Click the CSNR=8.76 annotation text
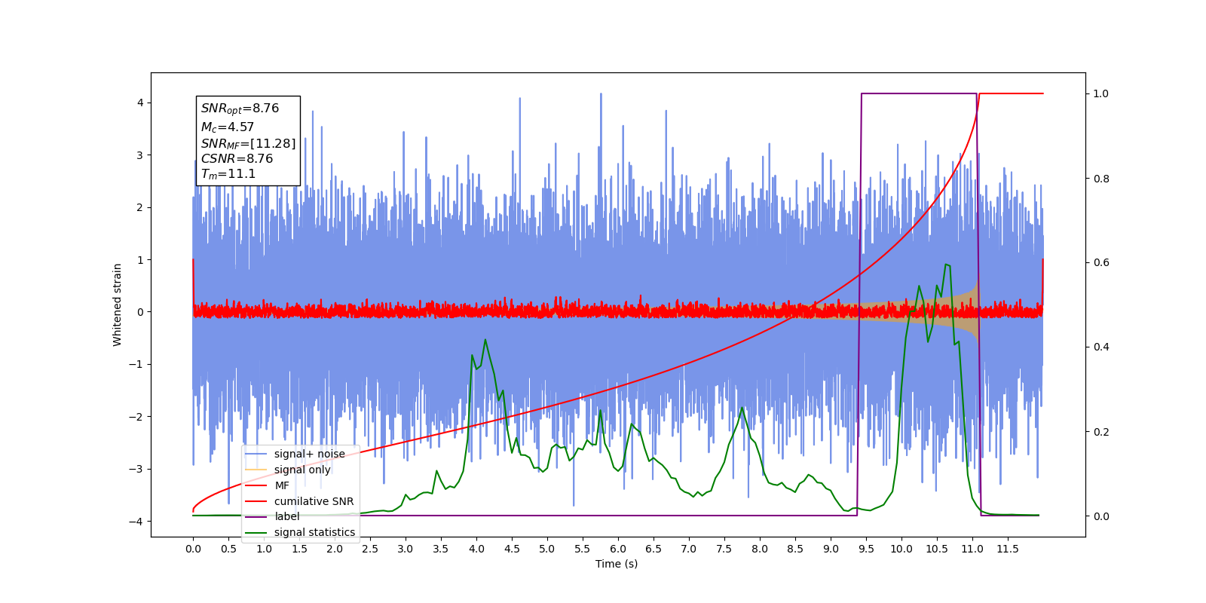Image resolution: width=1206 pixels, height=603 pixels. coord(237,159)
